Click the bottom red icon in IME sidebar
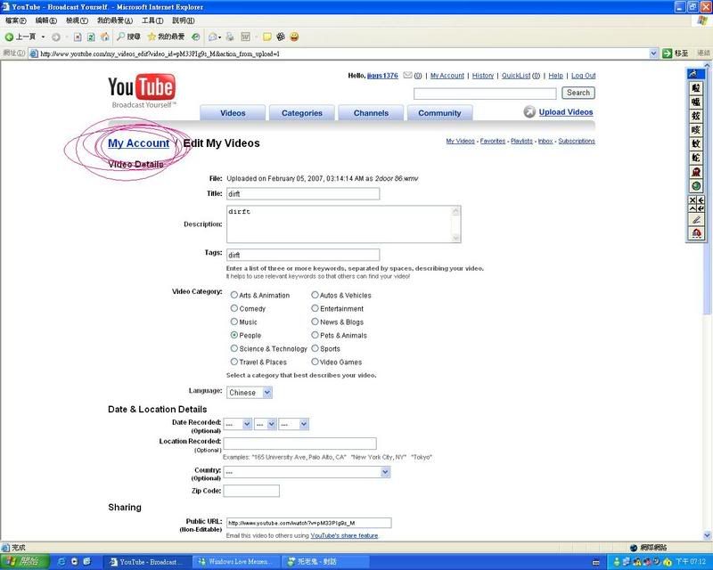713x570 pixels. coord(696,233)
